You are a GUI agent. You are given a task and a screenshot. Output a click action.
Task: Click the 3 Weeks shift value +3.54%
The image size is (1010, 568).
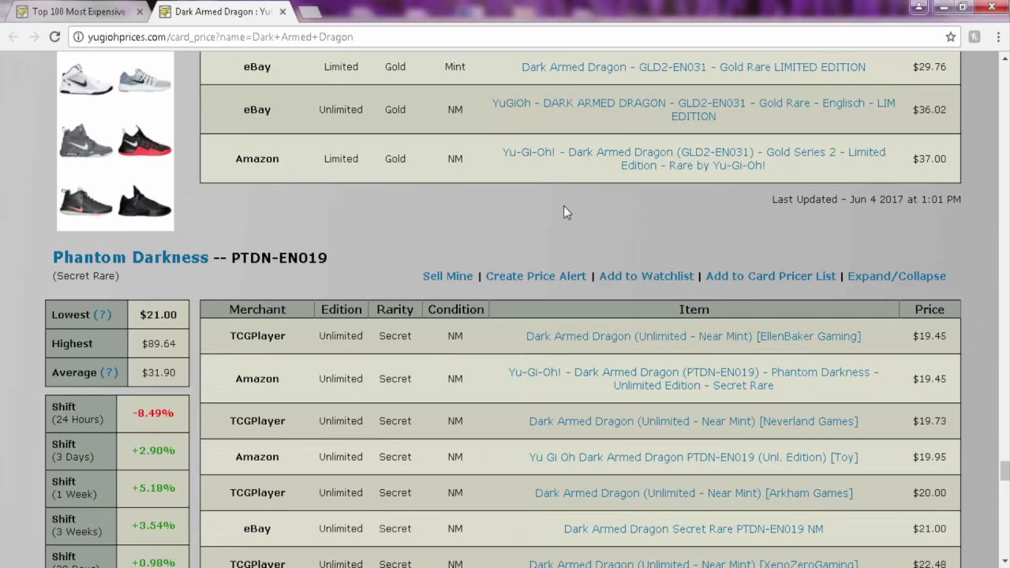(x=153, y=525)
